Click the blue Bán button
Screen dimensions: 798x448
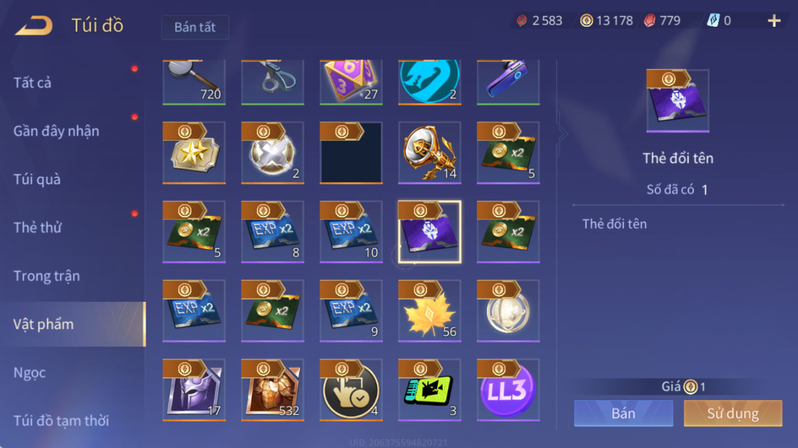tap(623, 413)
